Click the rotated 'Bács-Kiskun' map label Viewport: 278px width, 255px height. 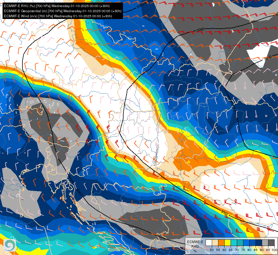[156, 154]
